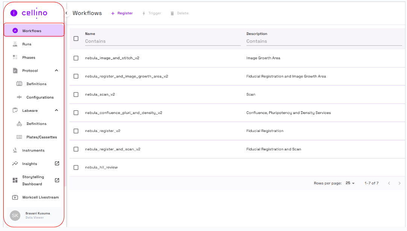This screenshot has width=407, height=231.
Task: Click the Instruments microscope icon
Action: 15,150
